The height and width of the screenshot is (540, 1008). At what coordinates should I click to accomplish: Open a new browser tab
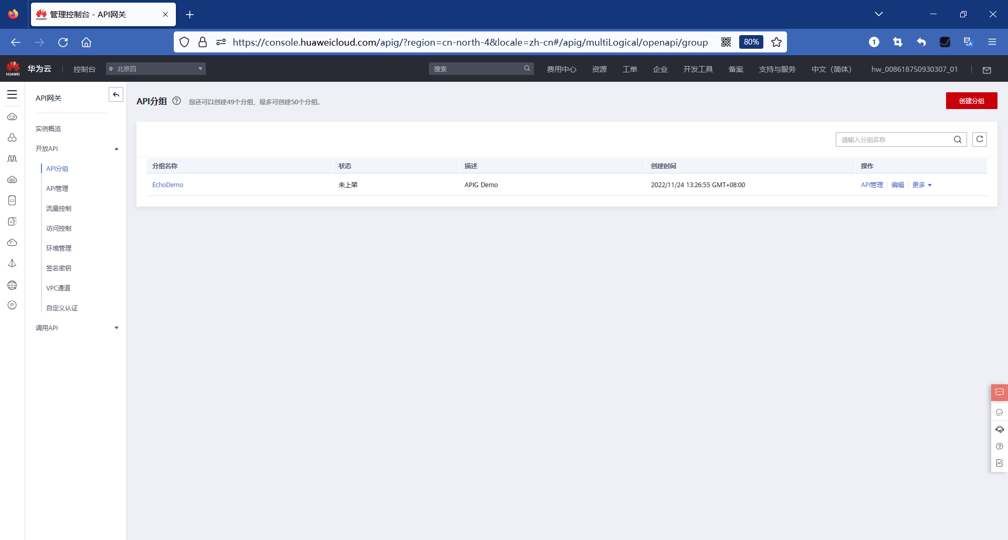coord(190,15)
